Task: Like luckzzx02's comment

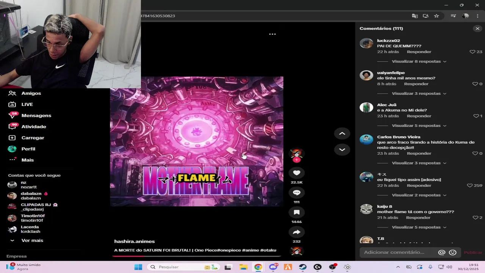Action: [x=472, y=52]
